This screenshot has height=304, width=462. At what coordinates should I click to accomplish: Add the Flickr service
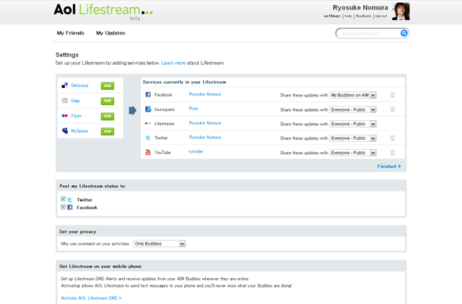click(108, 116)
